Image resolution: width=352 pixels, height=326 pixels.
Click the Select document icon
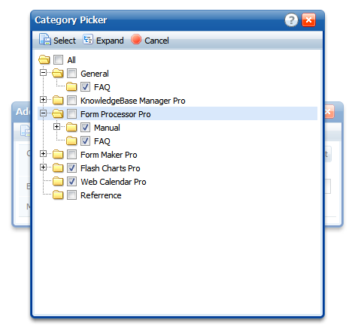pos(45,40)
